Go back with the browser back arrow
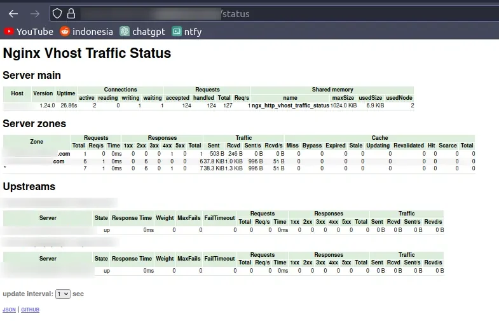 pos(13,14)
